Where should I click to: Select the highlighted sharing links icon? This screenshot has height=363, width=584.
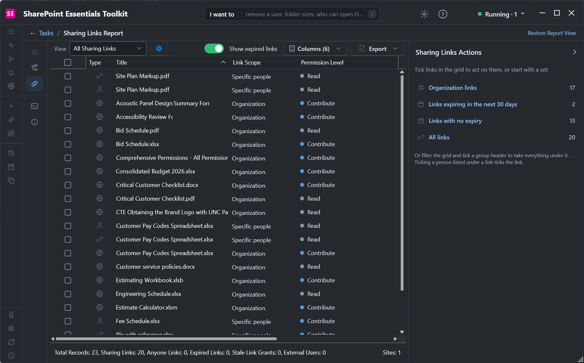coord(34,84)
